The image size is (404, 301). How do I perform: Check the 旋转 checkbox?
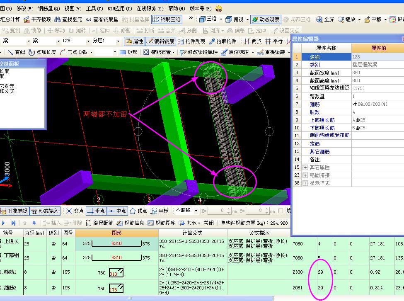click(281, 211)
